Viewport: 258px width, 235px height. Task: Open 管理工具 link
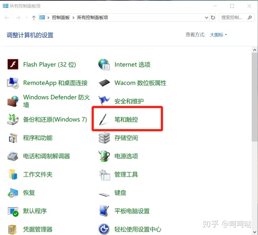pyautogui.click(x=126, y=174)
